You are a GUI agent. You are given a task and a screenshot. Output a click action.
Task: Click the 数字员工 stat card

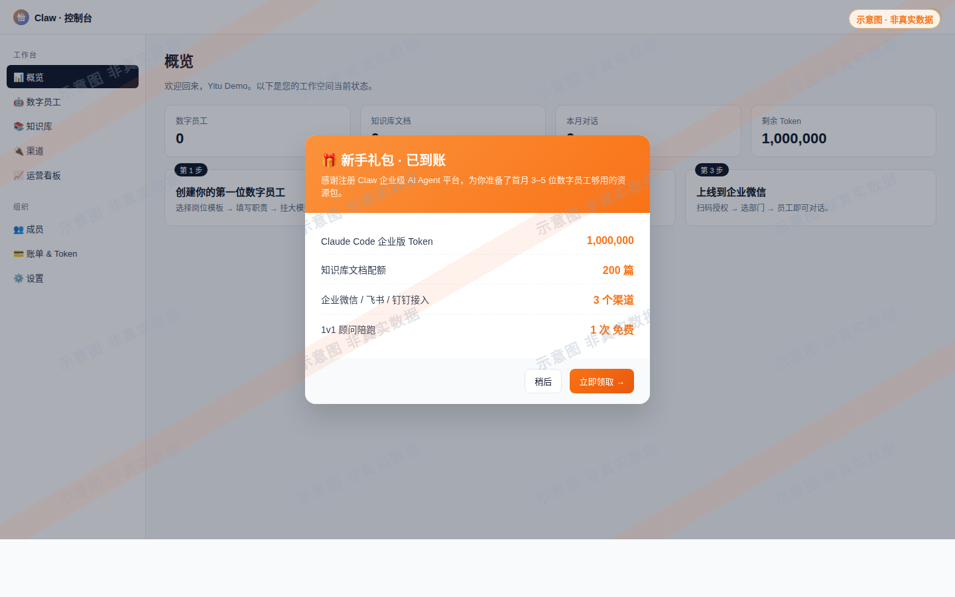pos(257,131)
